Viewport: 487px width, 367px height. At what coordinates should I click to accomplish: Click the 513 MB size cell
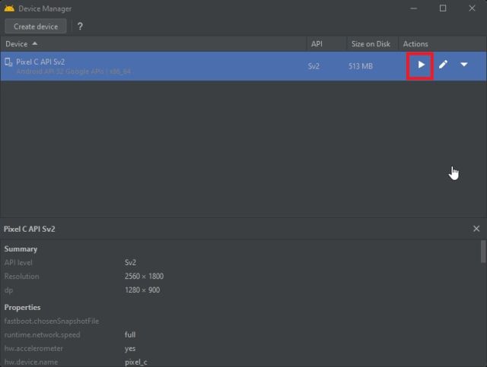360,66
